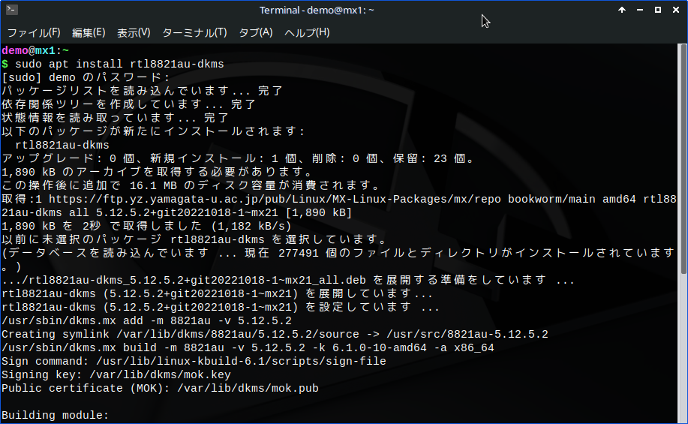Click the command 'sudo apt install rtl8821au-dkms'
The width and height of the screenshot is (688, 424).
pos(119,64)
